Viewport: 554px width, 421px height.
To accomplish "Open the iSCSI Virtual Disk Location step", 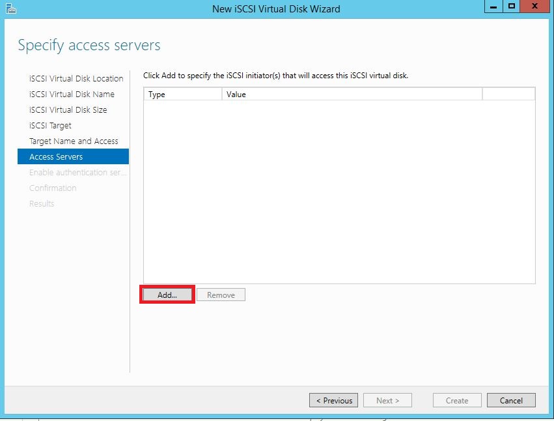I will (x=76, y=78).
